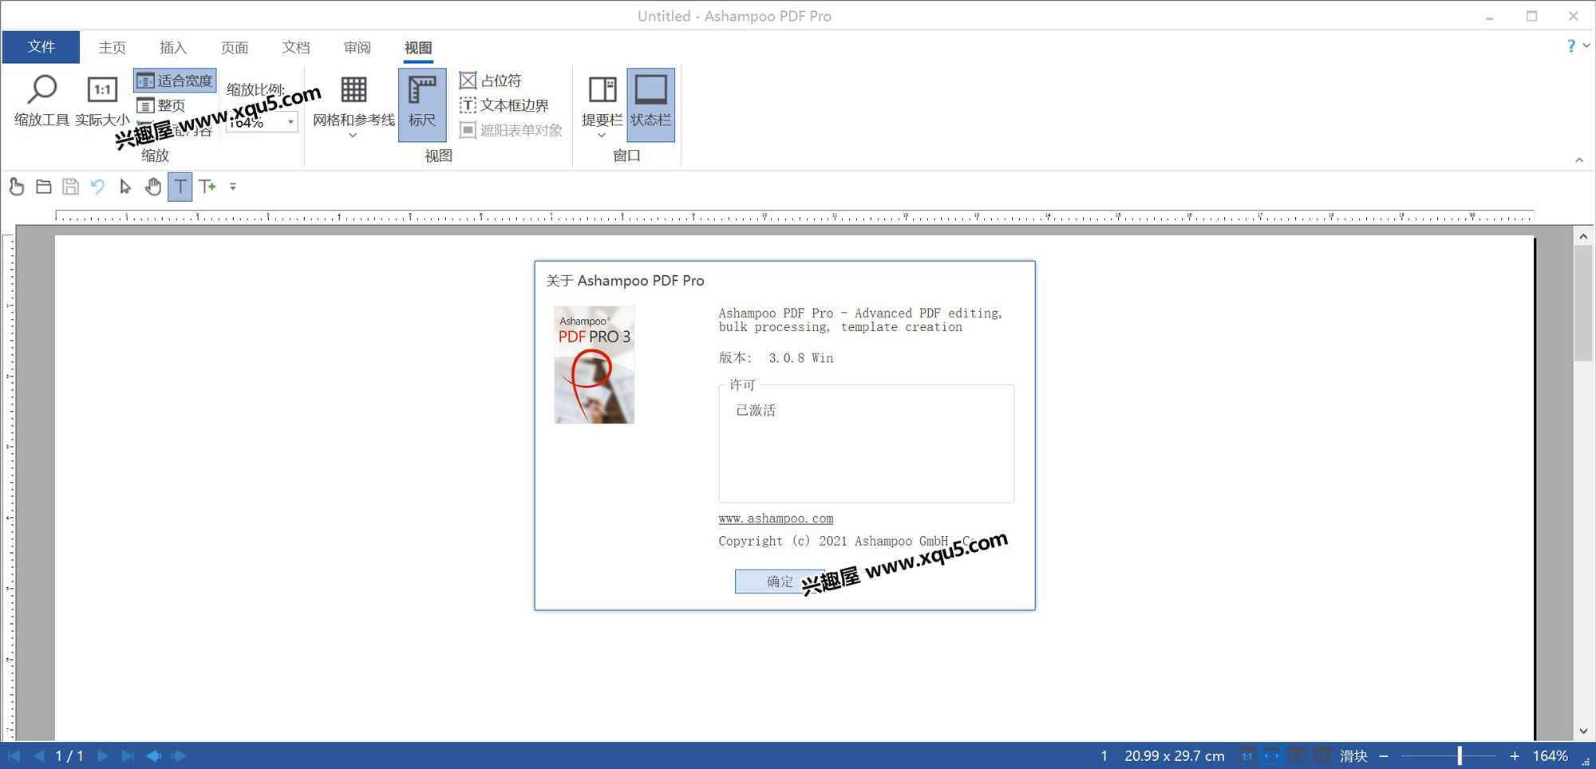Switch to the 页面 tab
Screen dimensions: 1596x769
click(235, 47)
